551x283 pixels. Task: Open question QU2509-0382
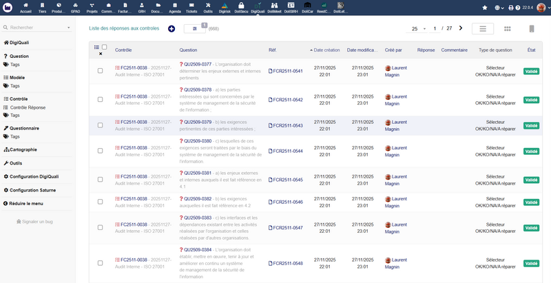coord(196,199)
